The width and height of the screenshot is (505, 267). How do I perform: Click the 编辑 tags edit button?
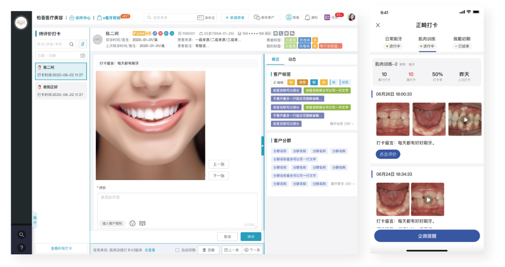(278, 82)
